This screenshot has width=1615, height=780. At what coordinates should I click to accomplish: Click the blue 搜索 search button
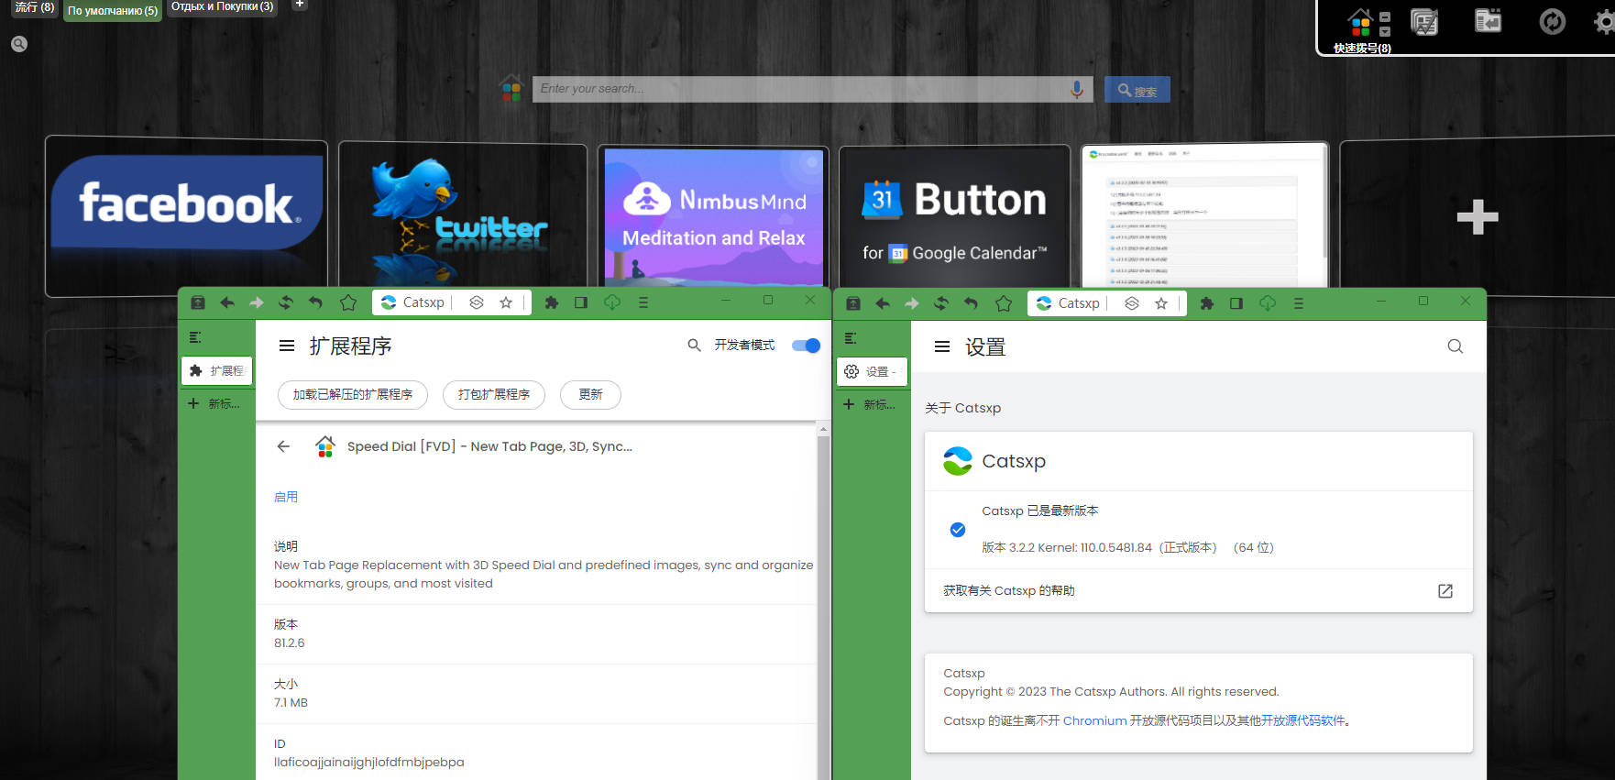[1137, 90]
